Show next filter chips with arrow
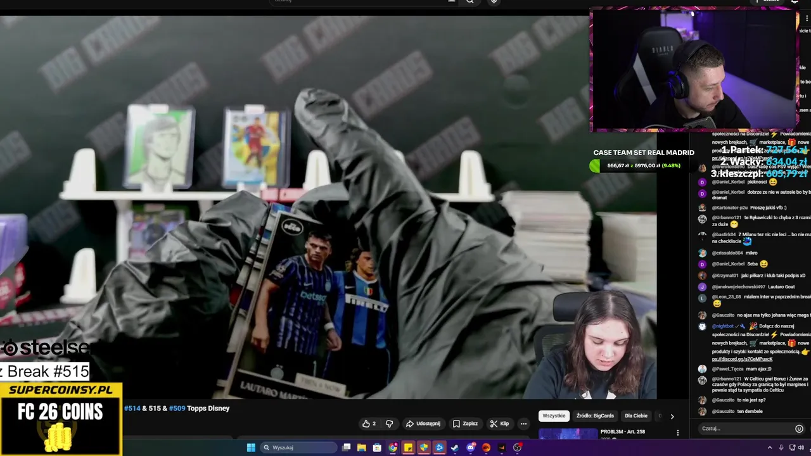811x456 pixels. point(672,416)
